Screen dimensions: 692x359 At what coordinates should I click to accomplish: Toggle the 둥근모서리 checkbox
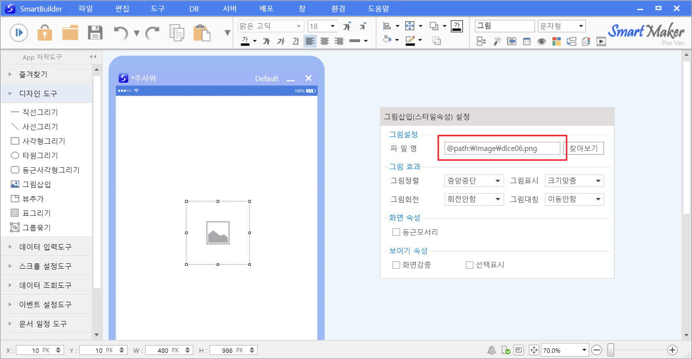[x=396, y=232]
